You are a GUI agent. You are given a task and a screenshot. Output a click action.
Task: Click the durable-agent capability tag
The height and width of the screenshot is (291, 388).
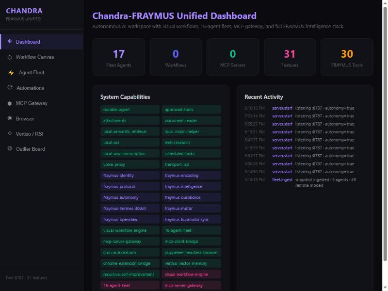point(130,110)
